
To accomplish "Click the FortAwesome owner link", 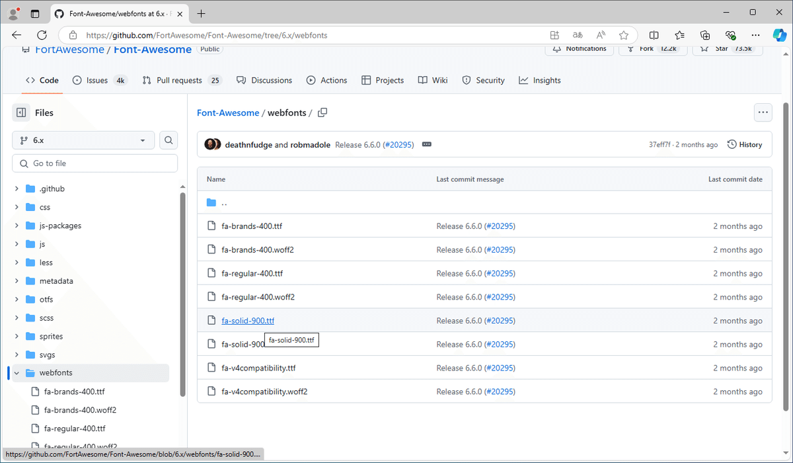I will point(69,50).
